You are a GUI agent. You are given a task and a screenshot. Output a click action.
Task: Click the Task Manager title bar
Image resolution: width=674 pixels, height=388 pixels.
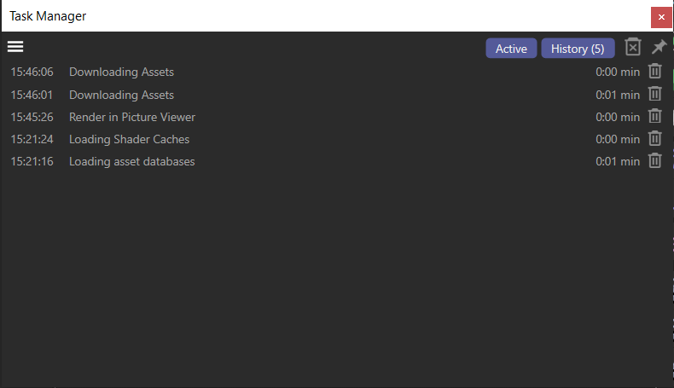pos(324,16)
